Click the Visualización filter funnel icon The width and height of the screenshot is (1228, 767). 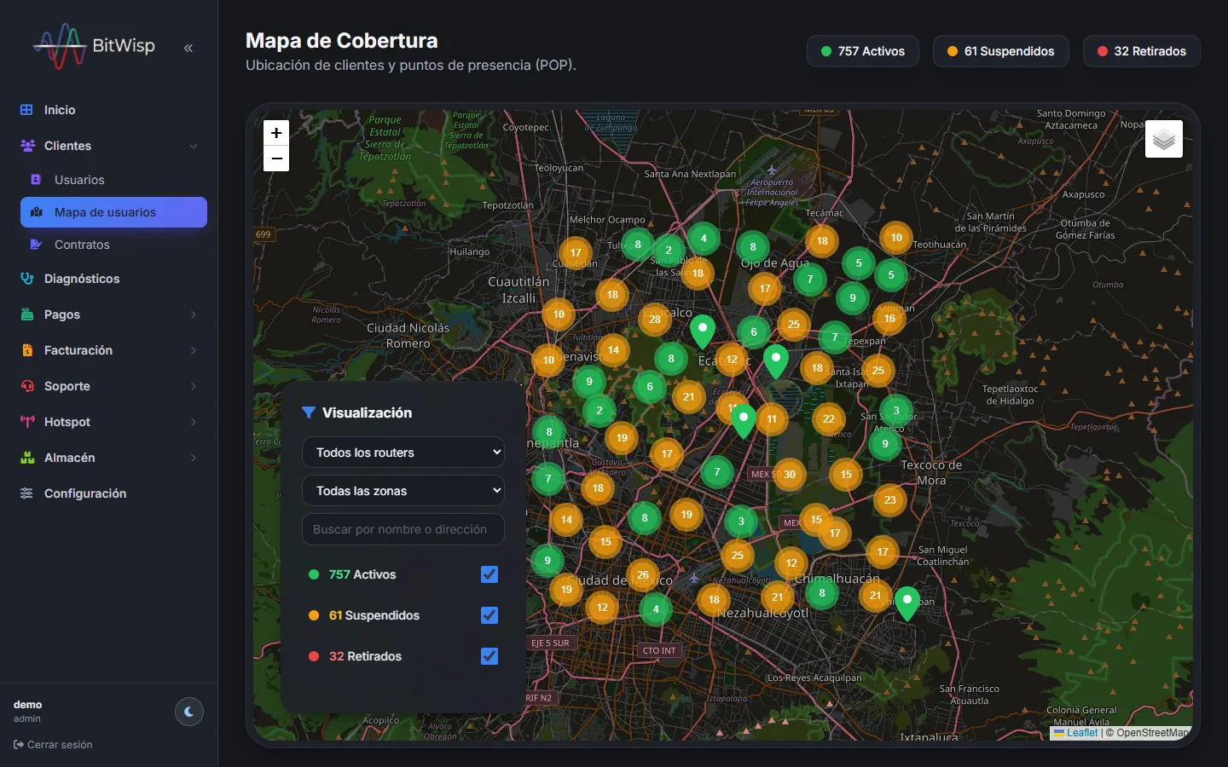tap(309, 412)
